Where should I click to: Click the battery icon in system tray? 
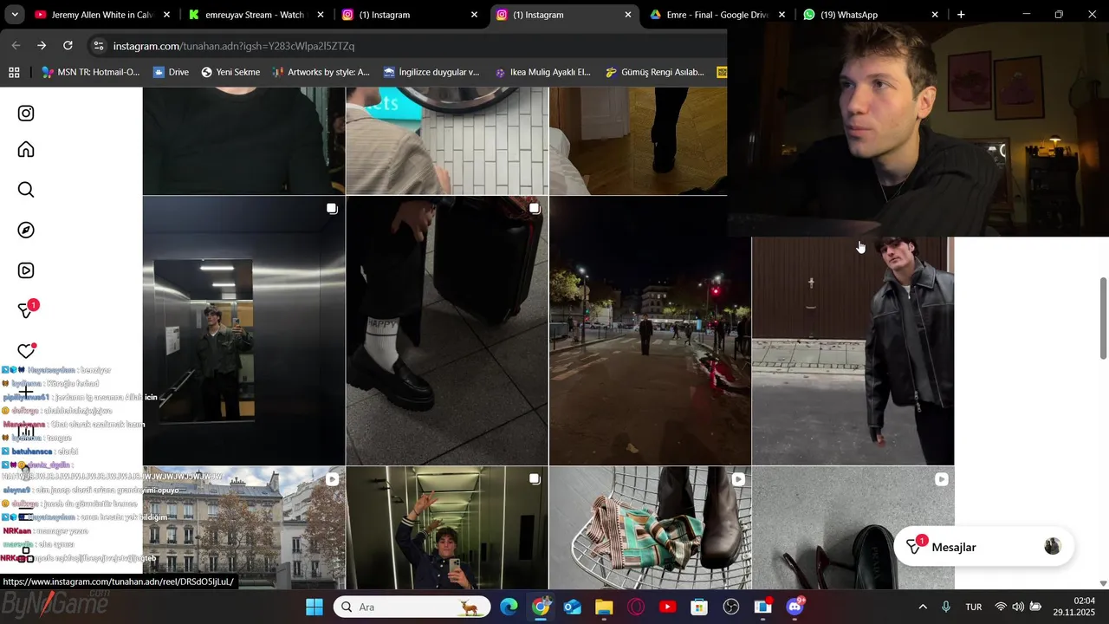pos(1035,607)
